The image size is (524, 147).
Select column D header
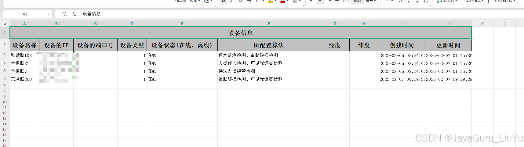point(132,23)
